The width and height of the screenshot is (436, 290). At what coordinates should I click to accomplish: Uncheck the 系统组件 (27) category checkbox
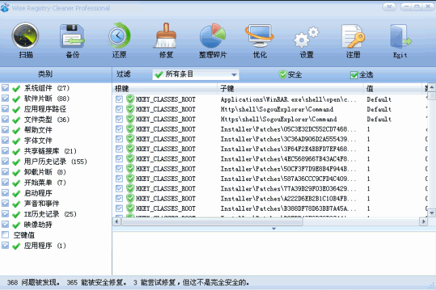pyautogui.click(x=5, y=88)
